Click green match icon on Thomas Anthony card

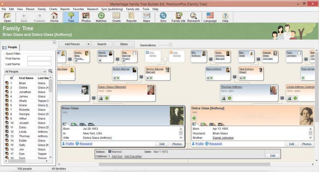coord(230,98)
